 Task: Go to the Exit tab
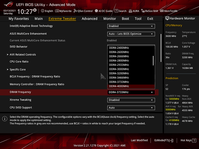[x=150, y=19]
